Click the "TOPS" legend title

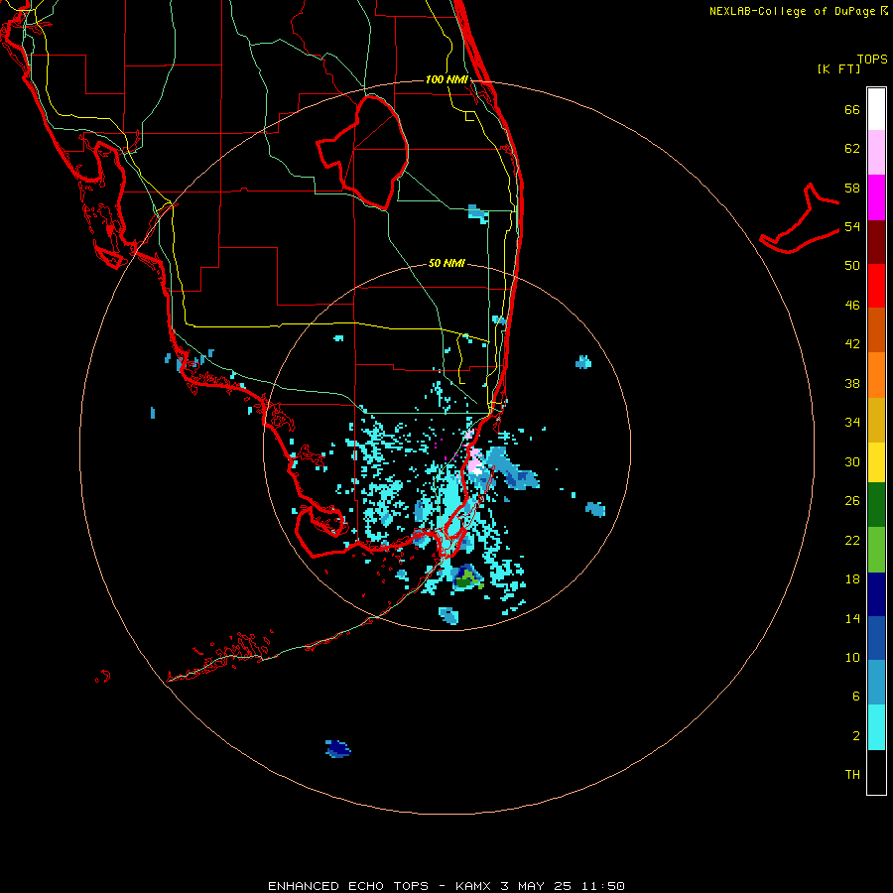pyautogui.click(x=872, y=60)
